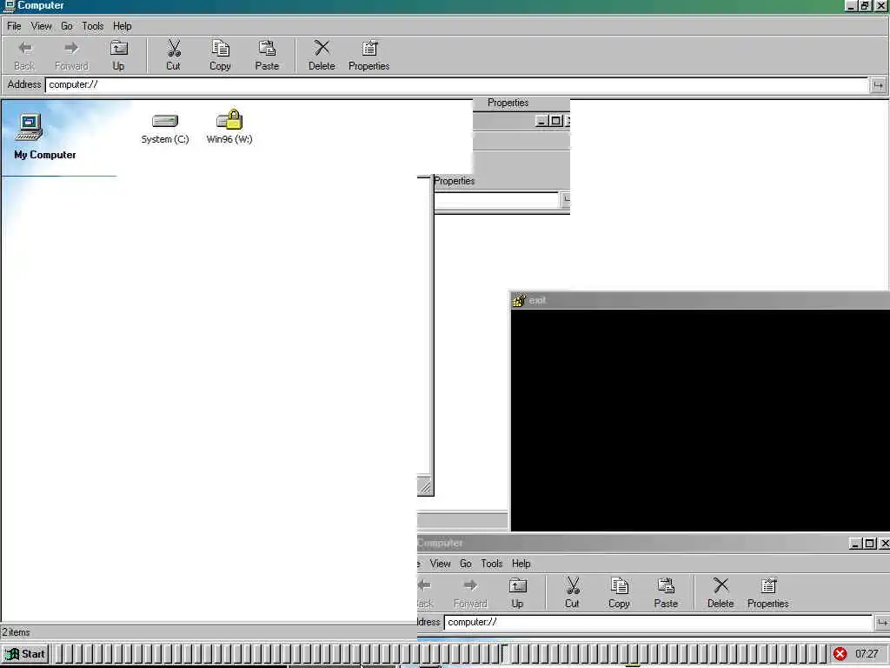
Task: Open Help menu in lower Computer window
Action: click(x=521, y=564)
